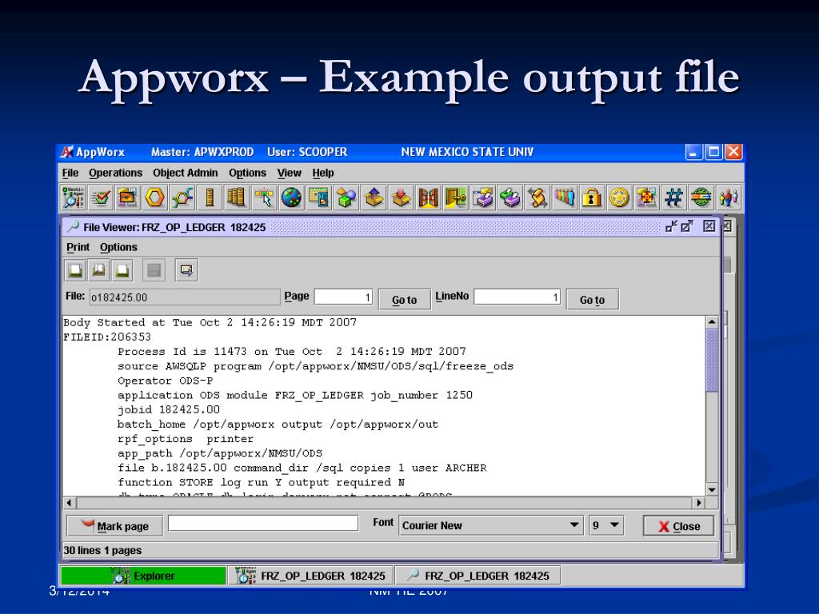Click the open book page icon in File Viewer
819x614 pixels.
(98, 270)
